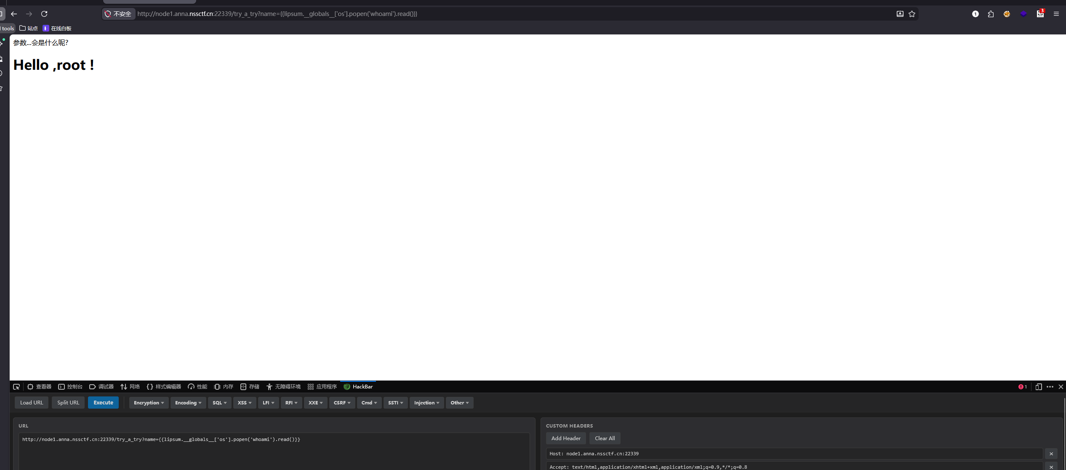Bookmark page with star icon
Screen dimensions: 1066x470
click(912, 14)
